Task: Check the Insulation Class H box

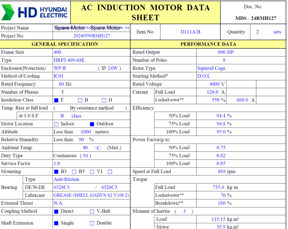Action: pos(104,100)
